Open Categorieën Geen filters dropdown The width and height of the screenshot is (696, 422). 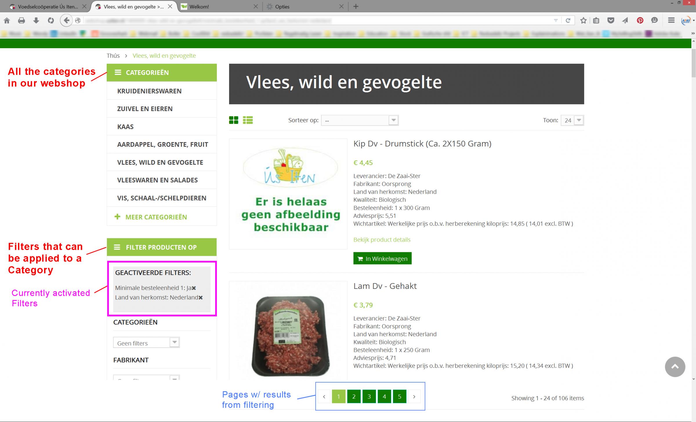pyautogui.click(x=146, y=343)
